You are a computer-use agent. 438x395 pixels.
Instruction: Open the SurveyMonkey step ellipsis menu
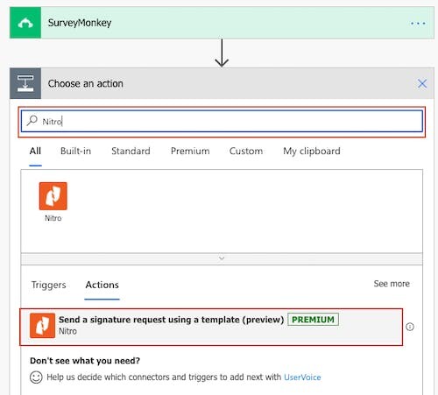[x=418, y=23]
